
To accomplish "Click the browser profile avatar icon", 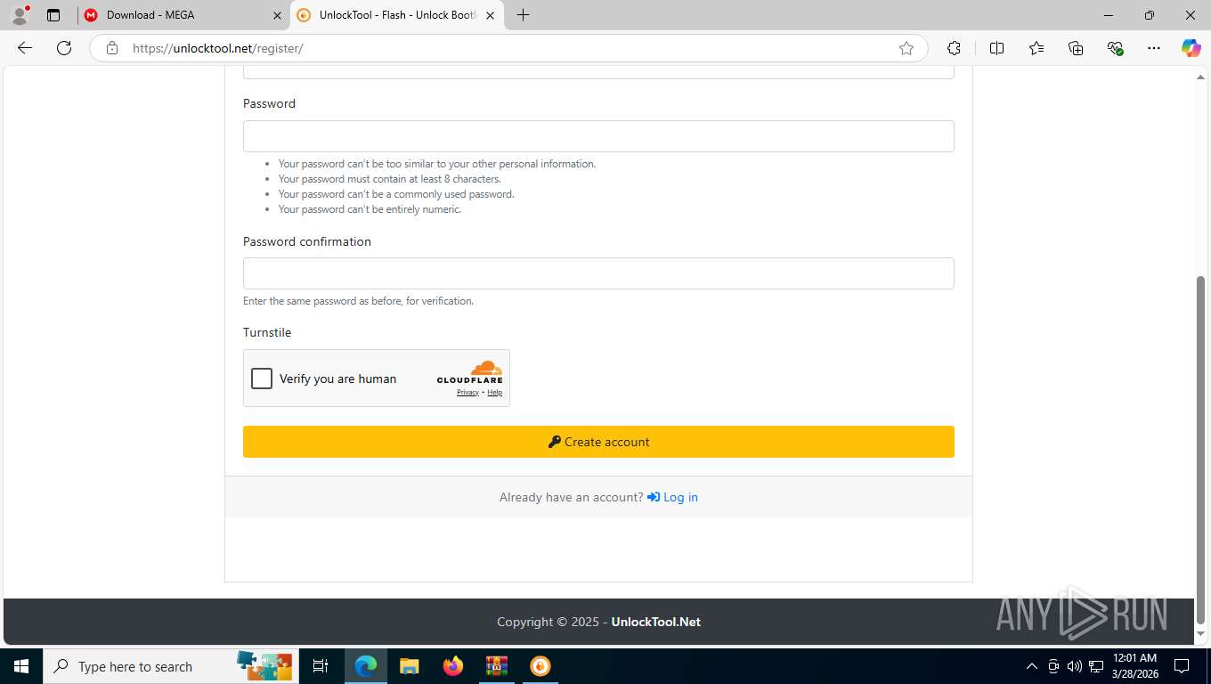I will pyautogui.click(x=20, y=15).
